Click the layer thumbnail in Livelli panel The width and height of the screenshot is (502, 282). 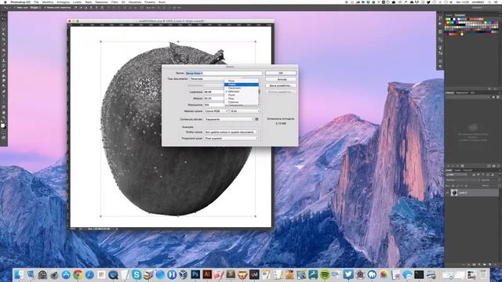pos(454,193)
